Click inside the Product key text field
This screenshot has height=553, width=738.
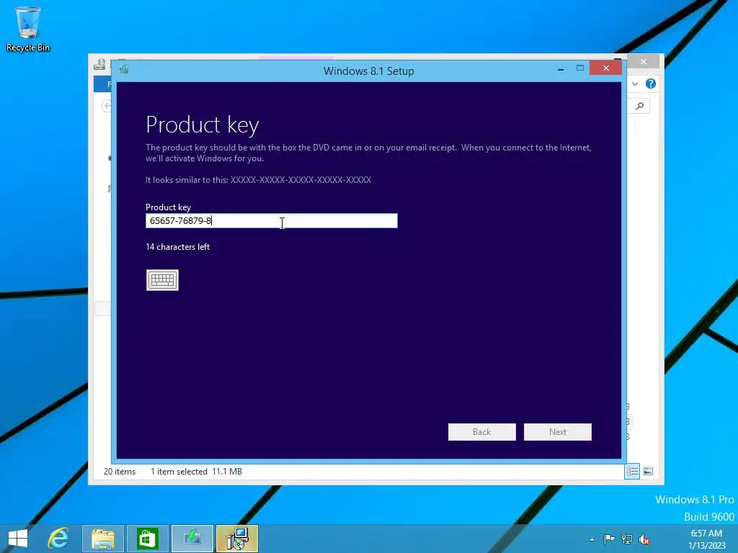point(272,220)
